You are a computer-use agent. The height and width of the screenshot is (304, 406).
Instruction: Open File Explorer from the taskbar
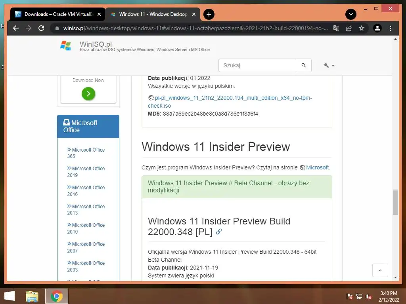32,296
